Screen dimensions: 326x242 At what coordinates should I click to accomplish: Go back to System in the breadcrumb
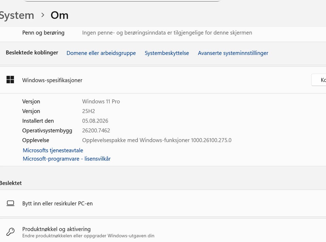pyautogui.click(x=17, y=16)
